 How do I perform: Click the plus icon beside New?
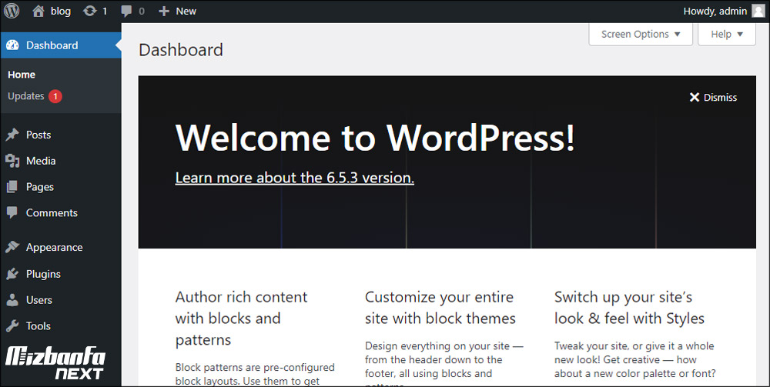(x=164, y=12)
